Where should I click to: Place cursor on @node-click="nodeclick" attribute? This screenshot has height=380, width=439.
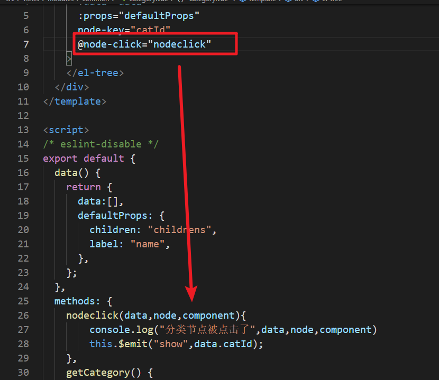click(x=144, y=44)
